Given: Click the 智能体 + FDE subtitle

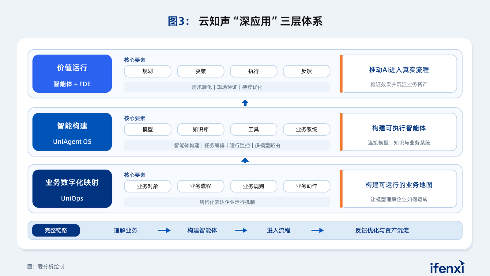Looking at the screenshot, I should pos(72,84).
